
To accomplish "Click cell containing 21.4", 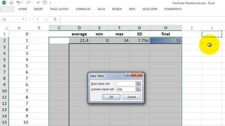I will [x=79, y=41].
